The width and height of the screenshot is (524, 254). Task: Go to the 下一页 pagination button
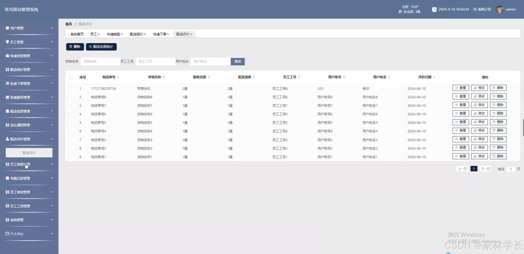point(485,169)
